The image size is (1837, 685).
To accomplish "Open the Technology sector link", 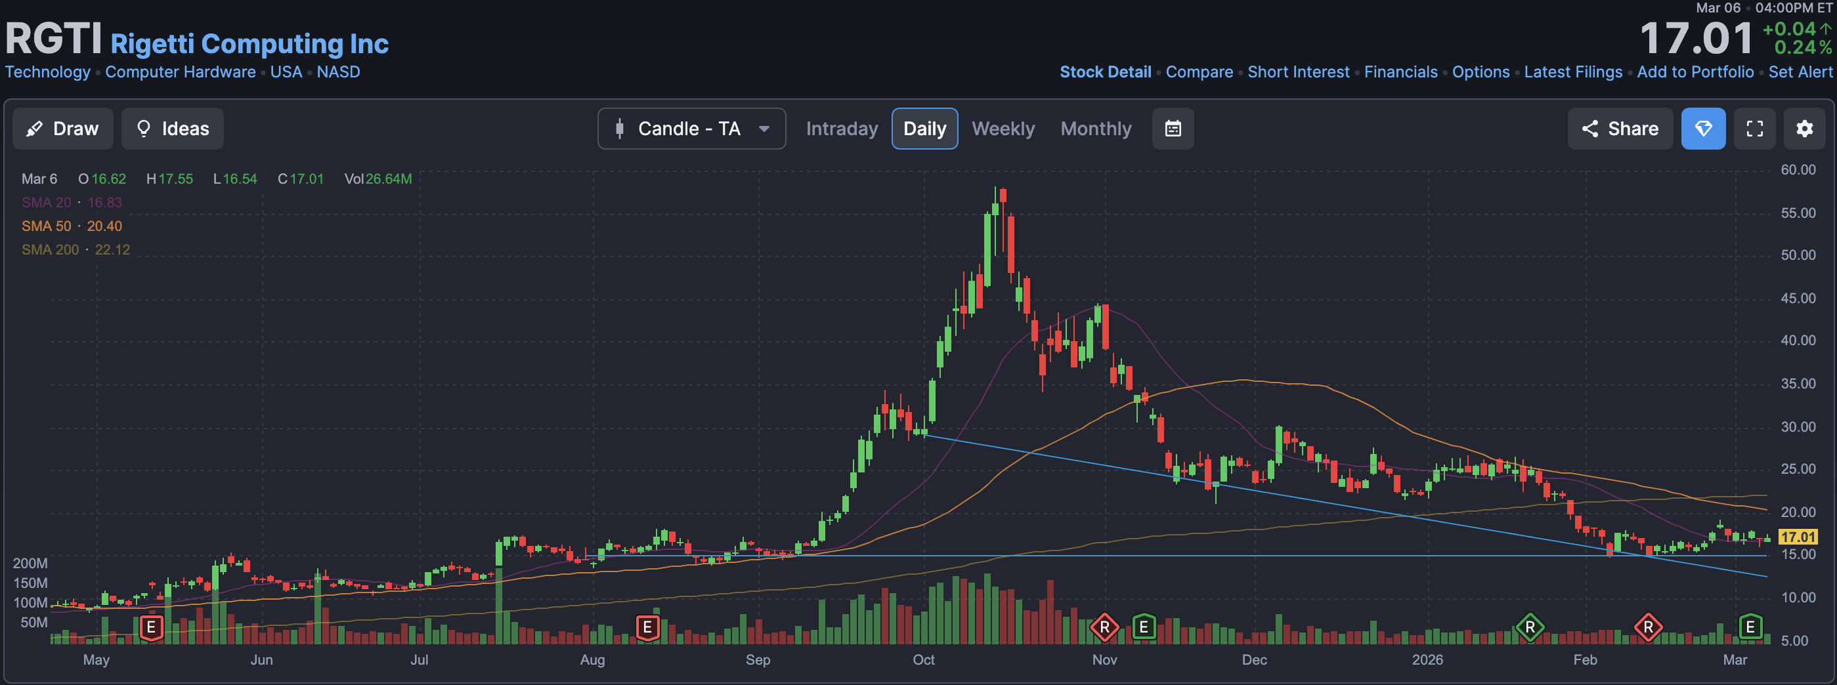I will pos(48,72).
